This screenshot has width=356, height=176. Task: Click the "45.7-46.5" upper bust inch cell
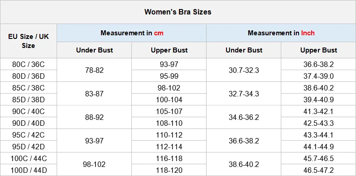tap(318, 158)
